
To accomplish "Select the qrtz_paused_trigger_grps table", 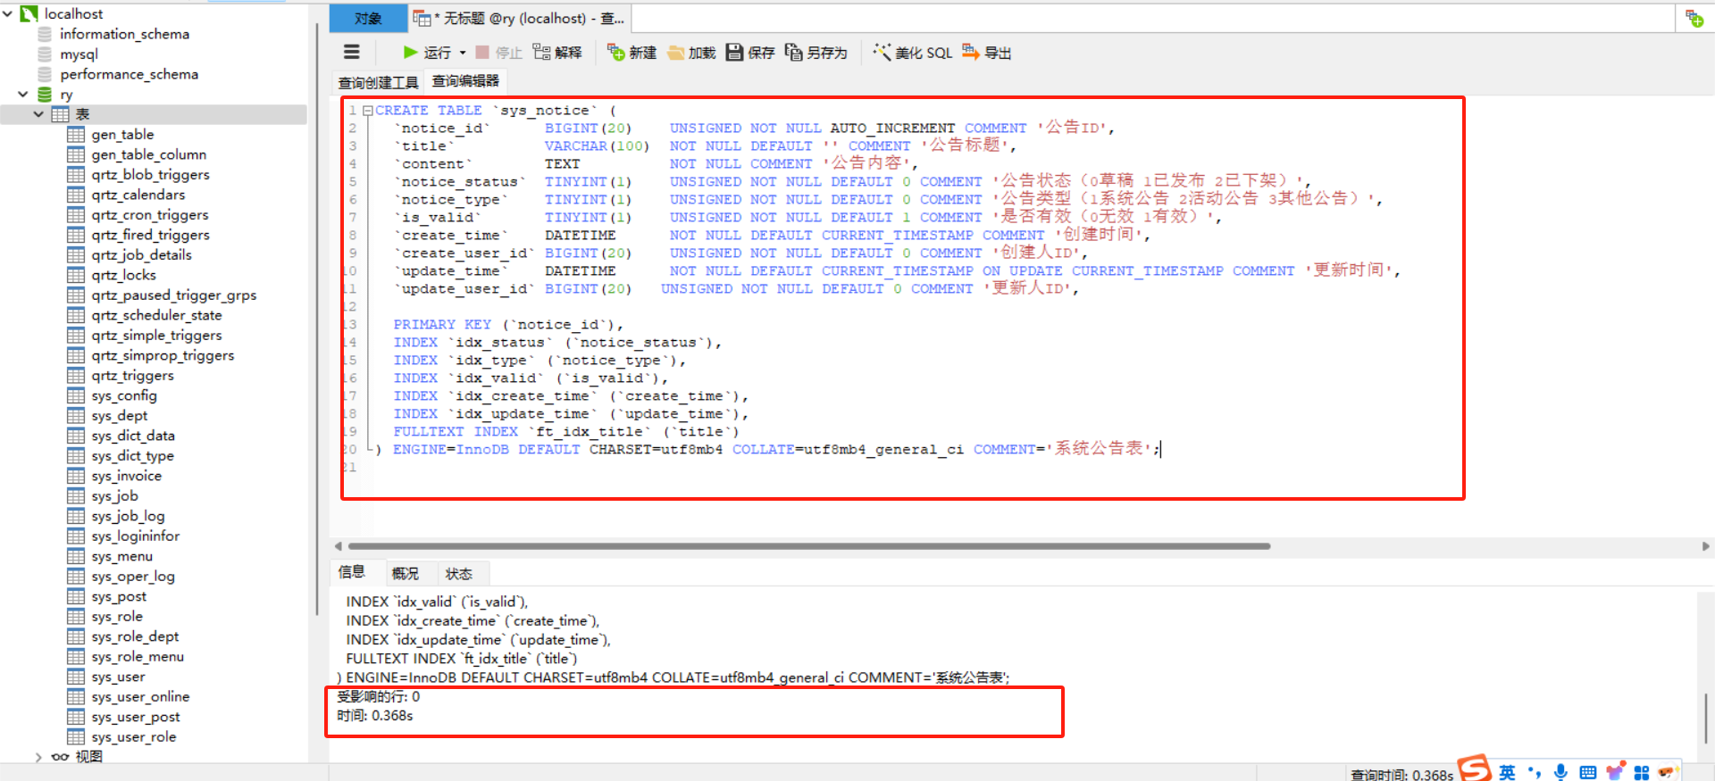I will [x=173, y=295].
